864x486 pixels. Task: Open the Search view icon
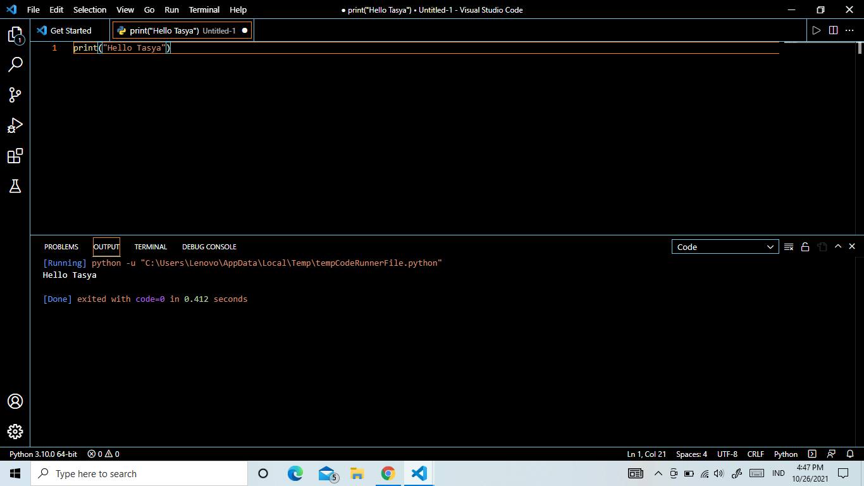tap(15, 65)
